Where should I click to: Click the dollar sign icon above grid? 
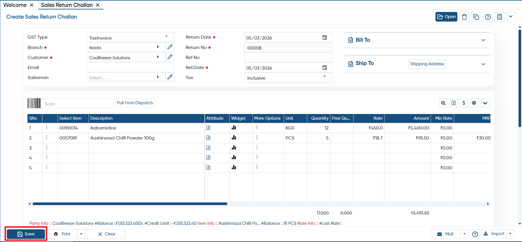464,103
